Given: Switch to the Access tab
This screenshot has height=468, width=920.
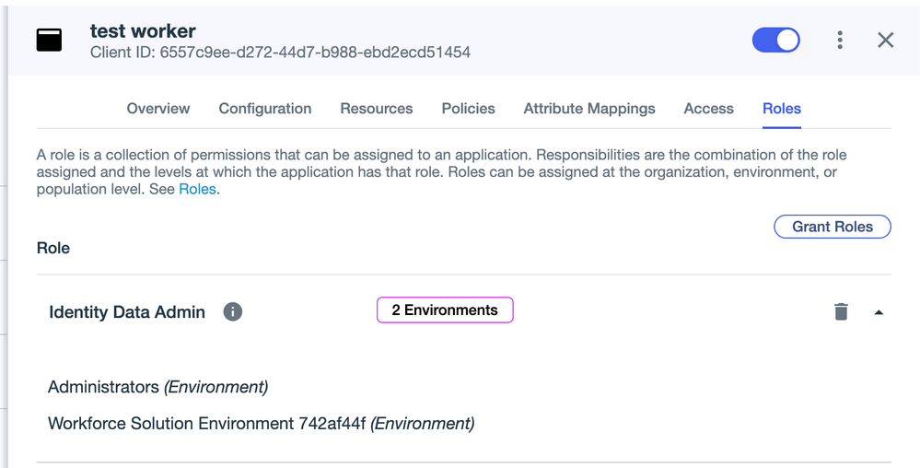Looking at the screenshot, I should [x=708, y=109].
